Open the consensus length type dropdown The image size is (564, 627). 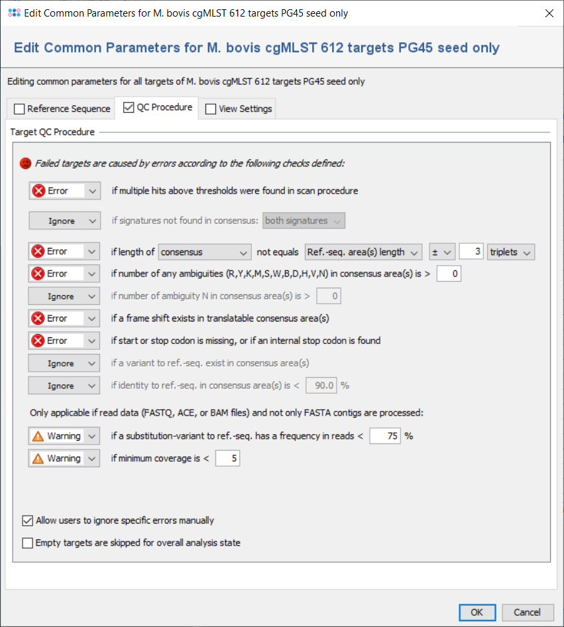[203, 253]
